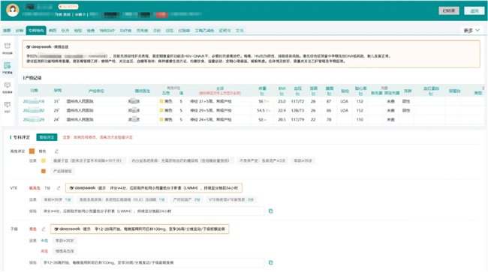Open the 摘要 tab
Viewport: 488px width, 272px height.
coord(7,31)
